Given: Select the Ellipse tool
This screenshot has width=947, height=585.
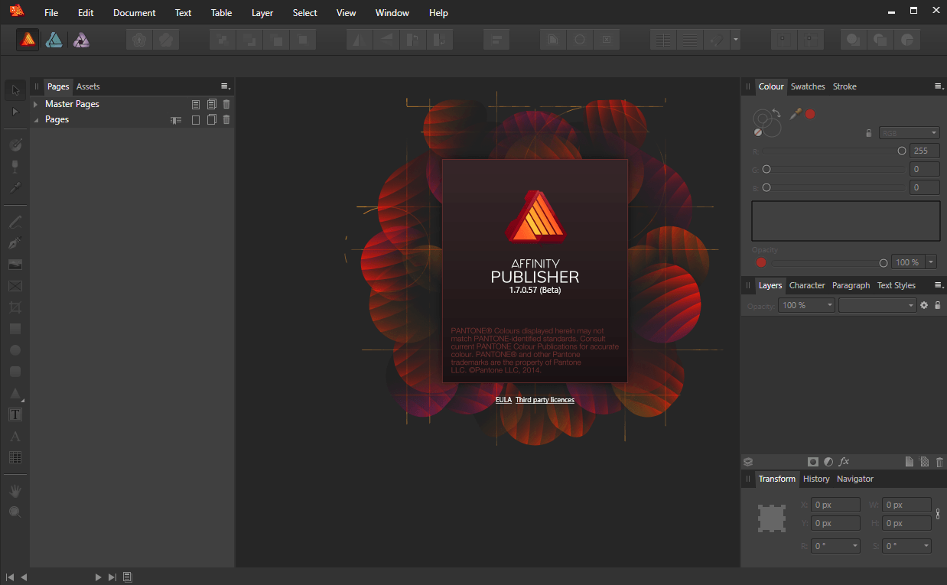Looking at the screenshot, I should tap(15, 350).
